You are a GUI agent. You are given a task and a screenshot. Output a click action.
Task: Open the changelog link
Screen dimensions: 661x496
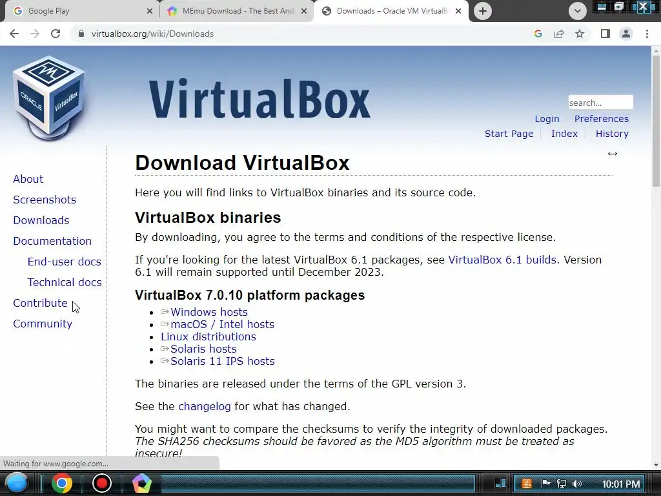(205, 407)
